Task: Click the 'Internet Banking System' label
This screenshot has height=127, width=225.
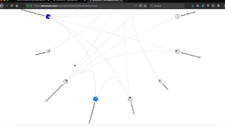Action: click(92, 113)
